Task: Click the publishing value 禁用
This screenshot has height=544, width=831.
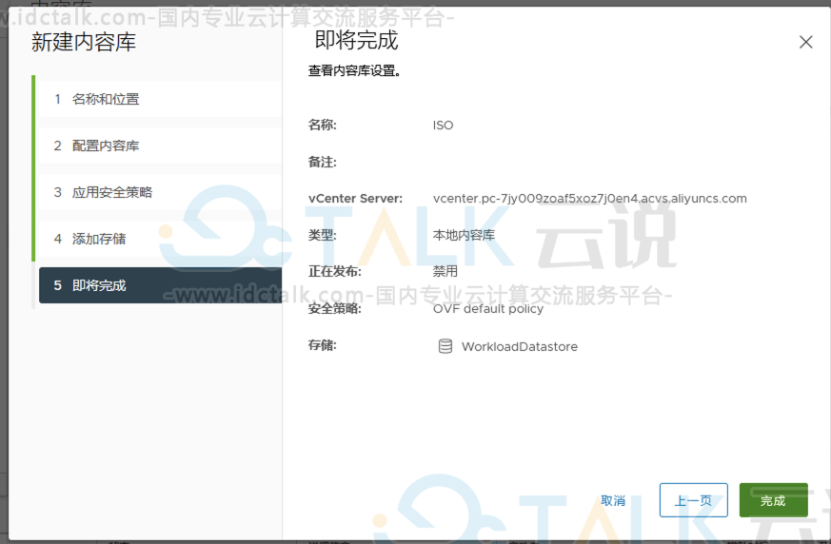Action: point(445,271)
